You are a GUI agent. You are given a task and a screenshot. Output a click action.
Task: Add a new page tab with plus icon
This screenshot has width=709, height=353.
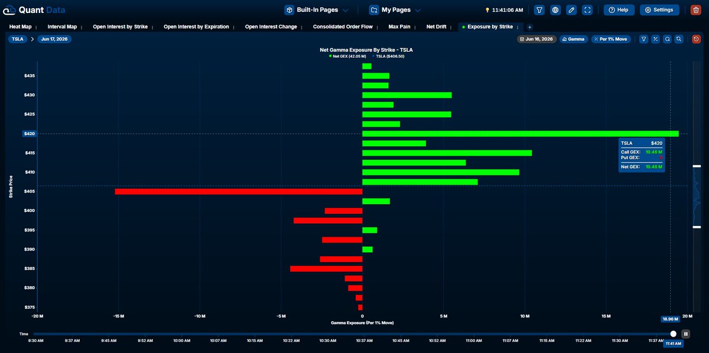pos(529,27)
